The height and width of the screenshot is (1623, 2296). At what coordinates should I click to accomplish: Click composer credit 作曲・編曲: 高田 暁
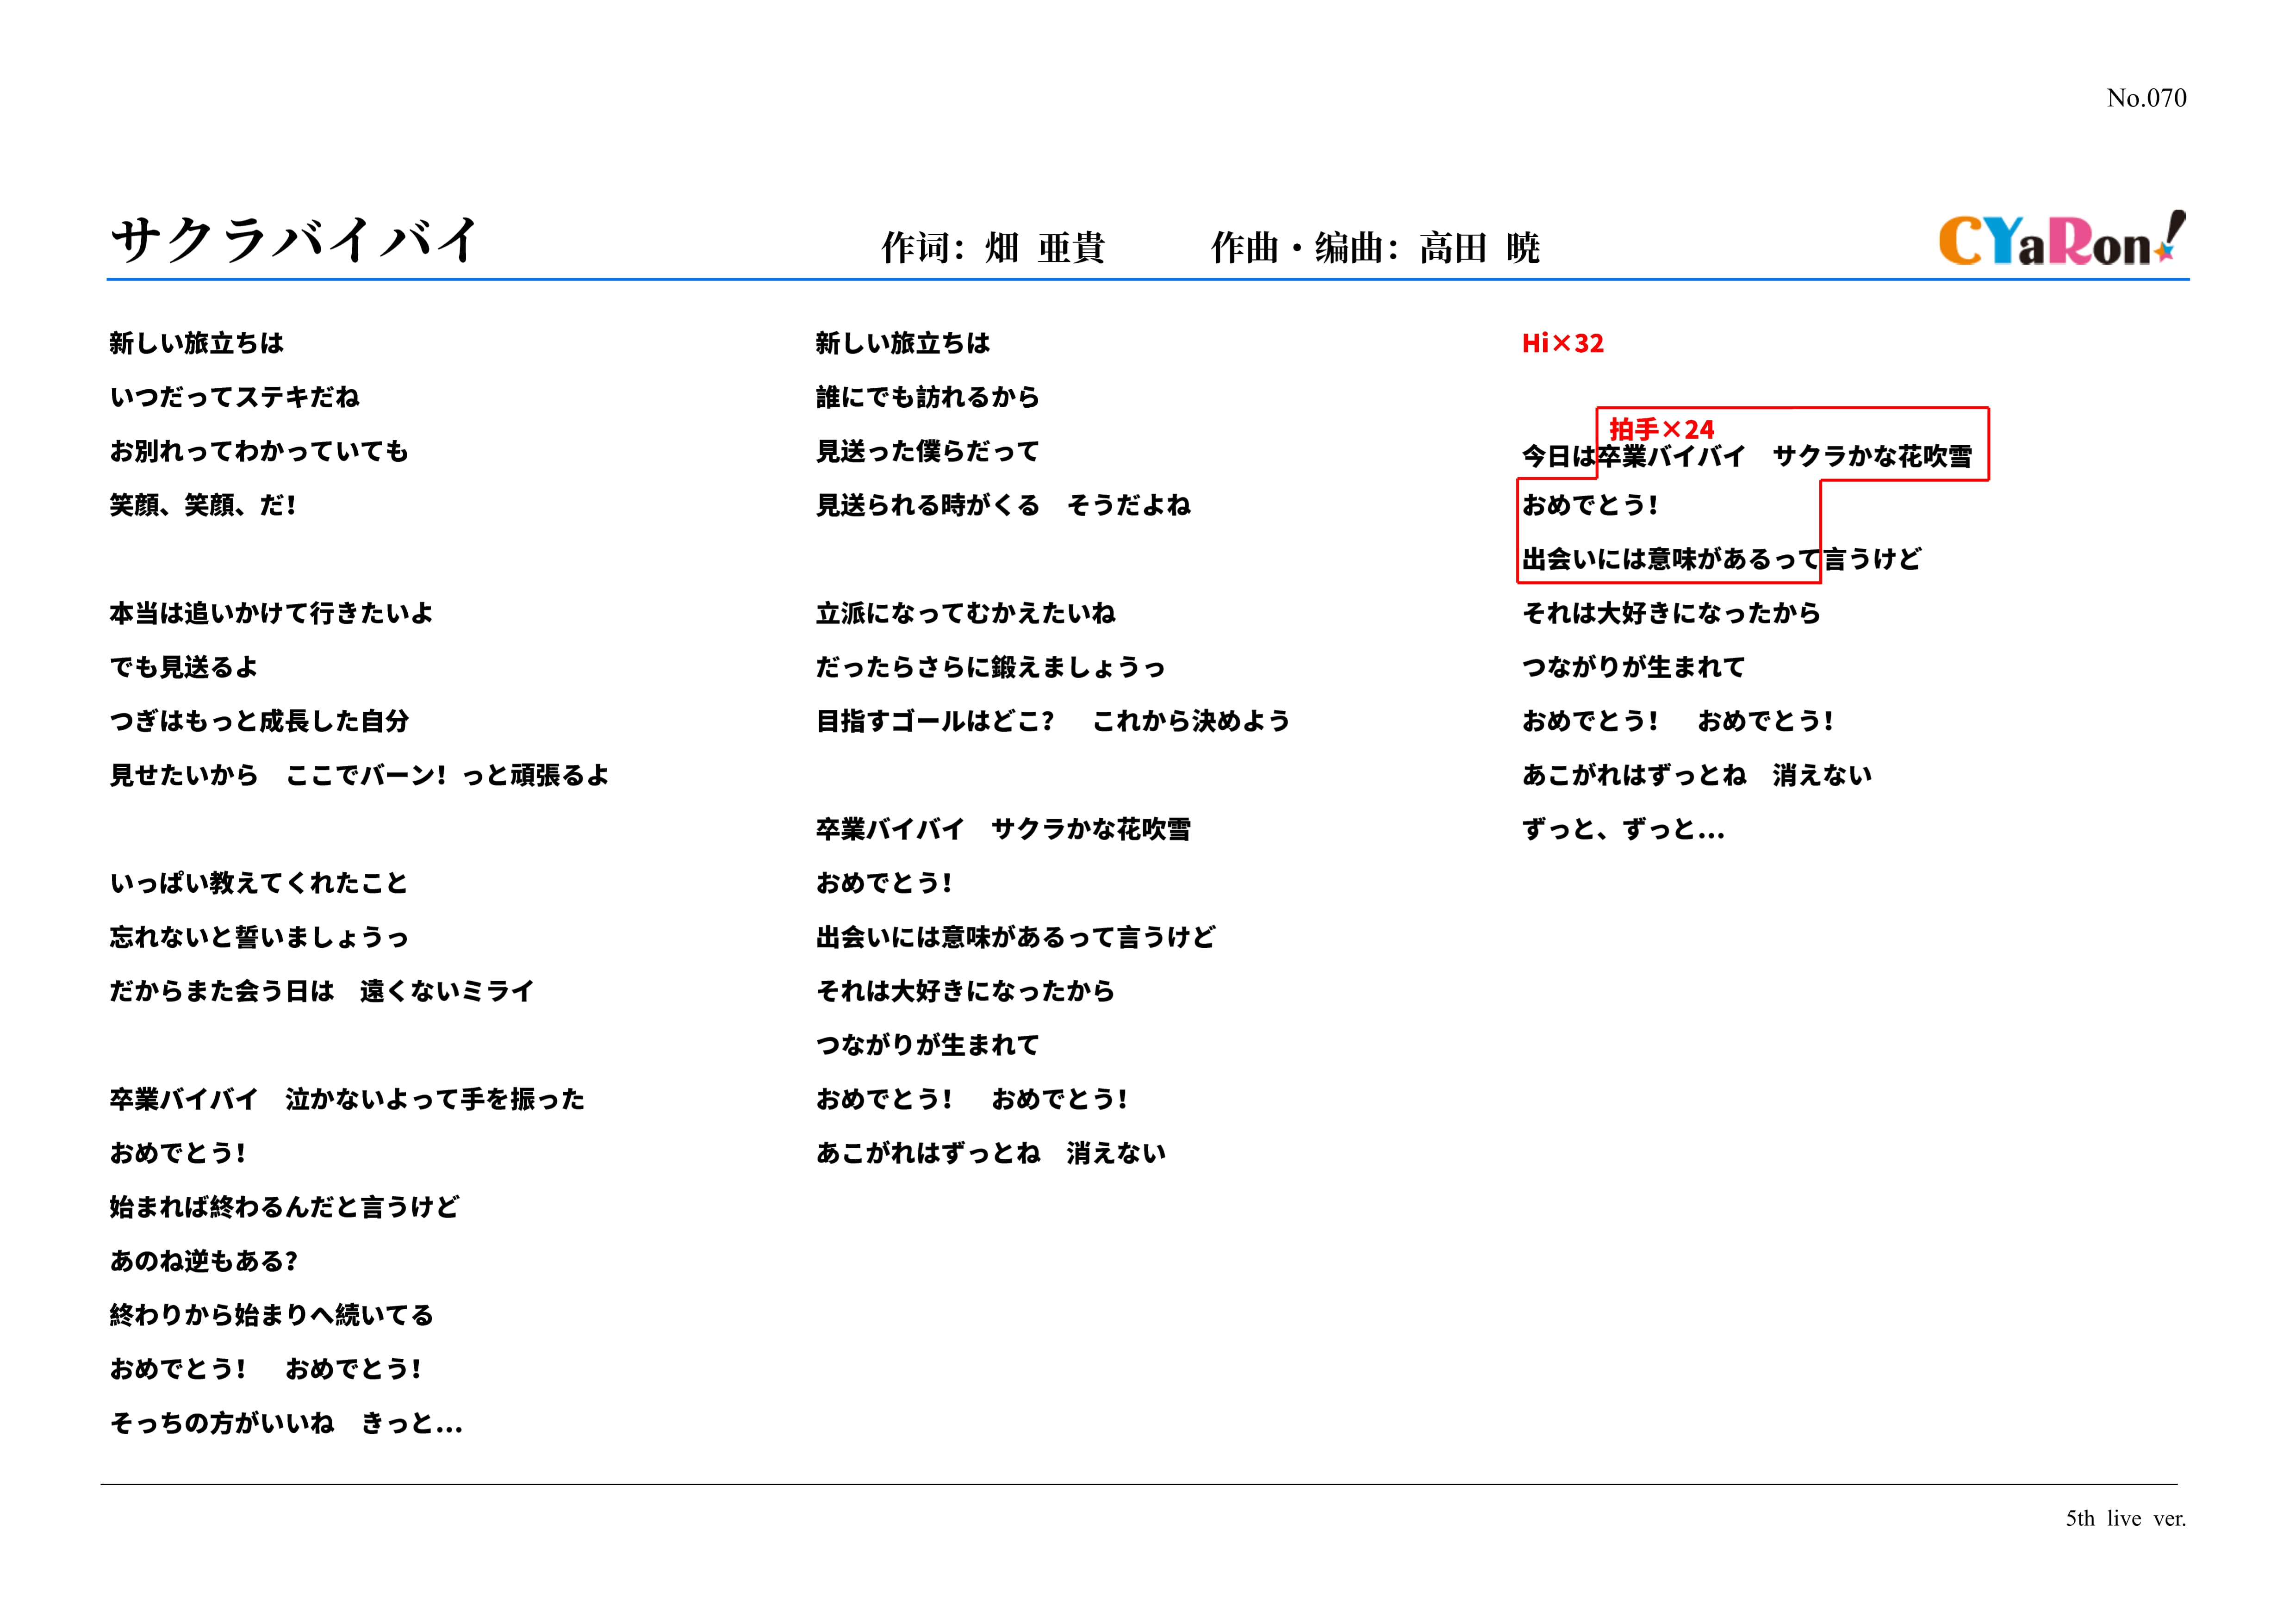1375,247
